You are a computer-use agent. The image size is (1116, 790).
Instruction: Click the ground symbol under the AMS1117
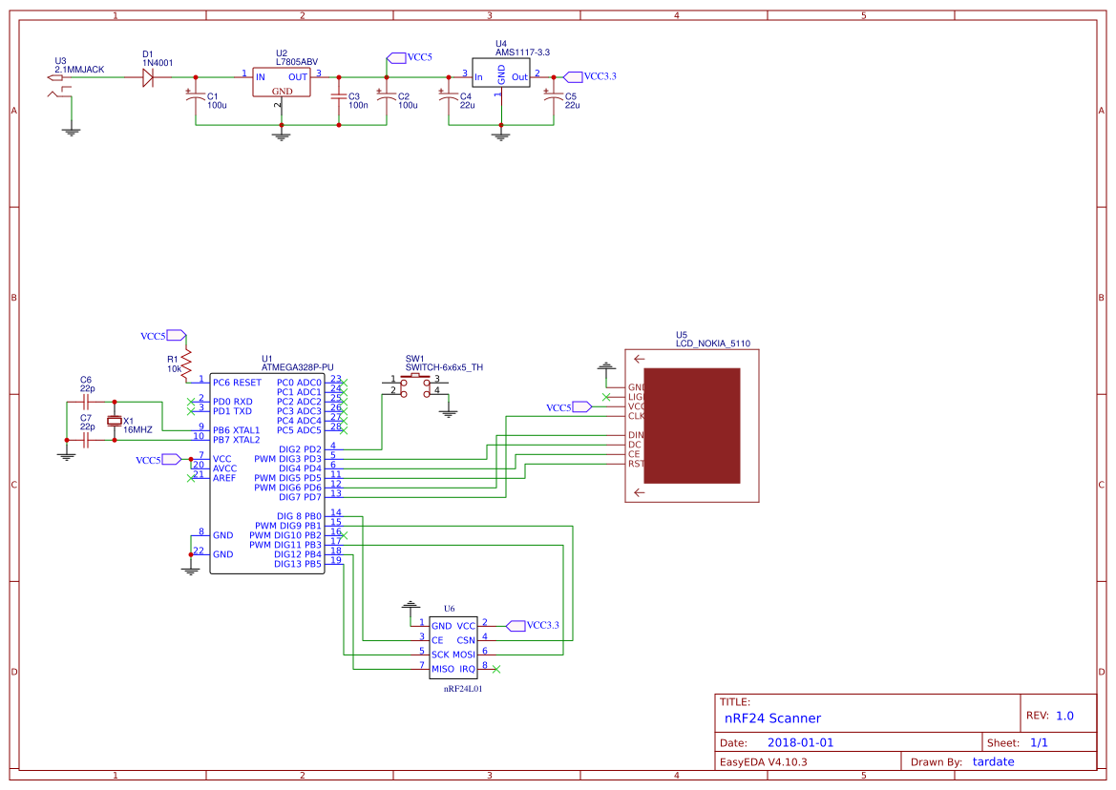click(501, 135)
